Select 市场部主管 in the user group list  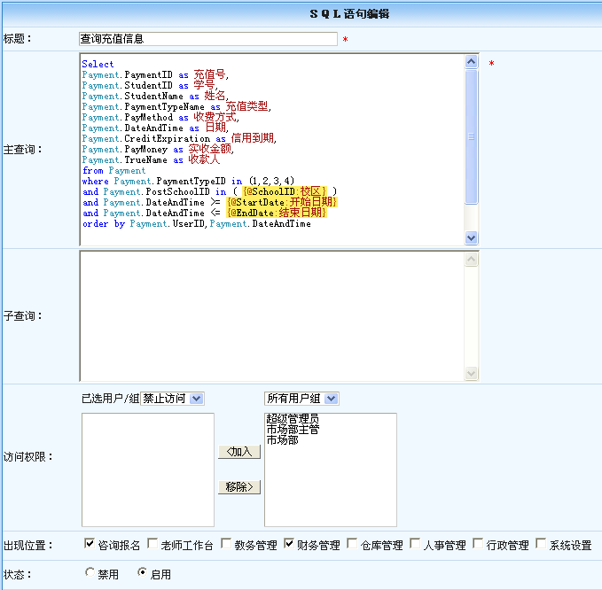click(292, 430)
